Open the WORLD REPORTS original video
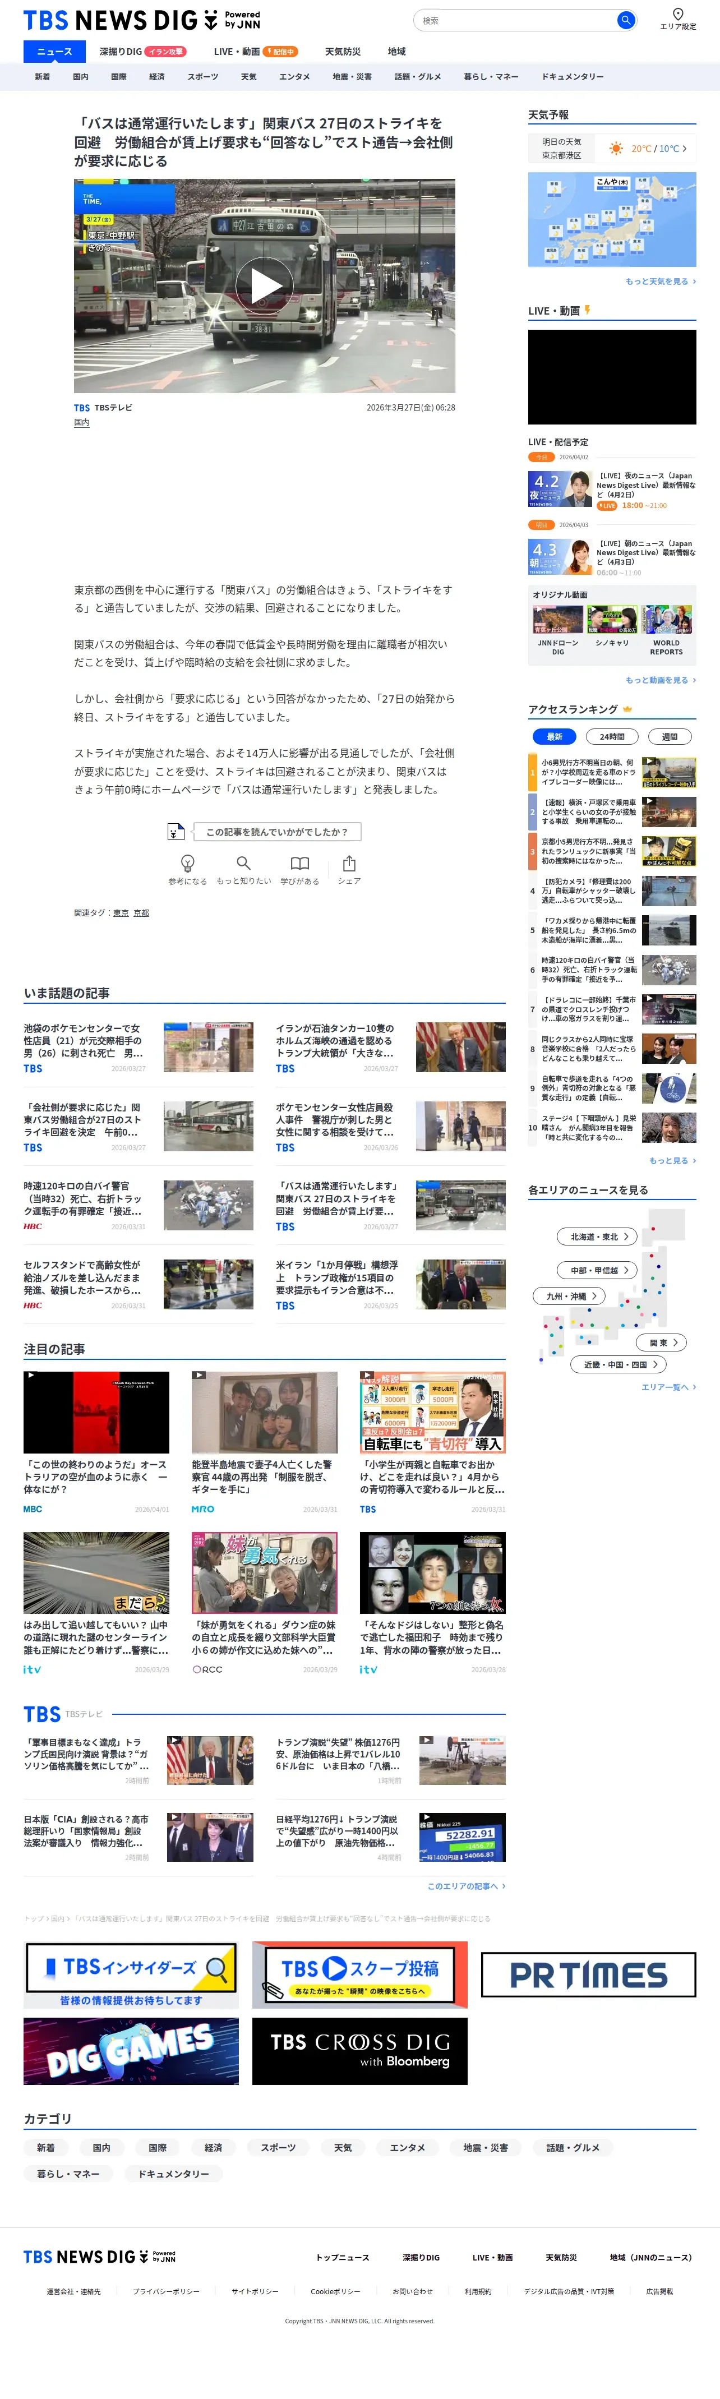The width and height of the screenshot is (720, 2399). coord(666,630)
